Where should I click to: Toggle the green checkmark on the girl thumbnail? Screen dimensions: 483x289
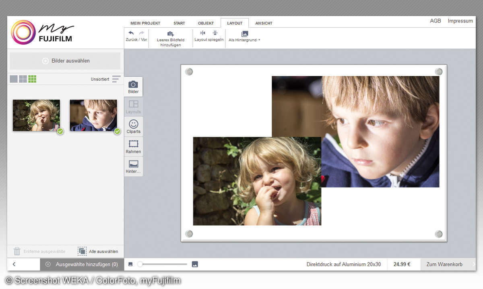[60, 131]
